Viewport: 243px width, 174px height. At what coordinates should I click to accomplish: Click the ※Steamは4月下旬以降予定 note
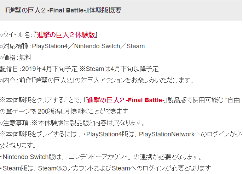coord(118,69)
